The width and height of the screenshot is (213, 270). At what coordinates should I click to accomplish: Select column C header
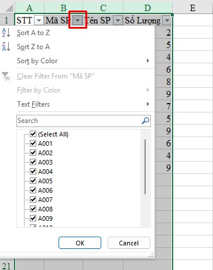tap(103, 8)
